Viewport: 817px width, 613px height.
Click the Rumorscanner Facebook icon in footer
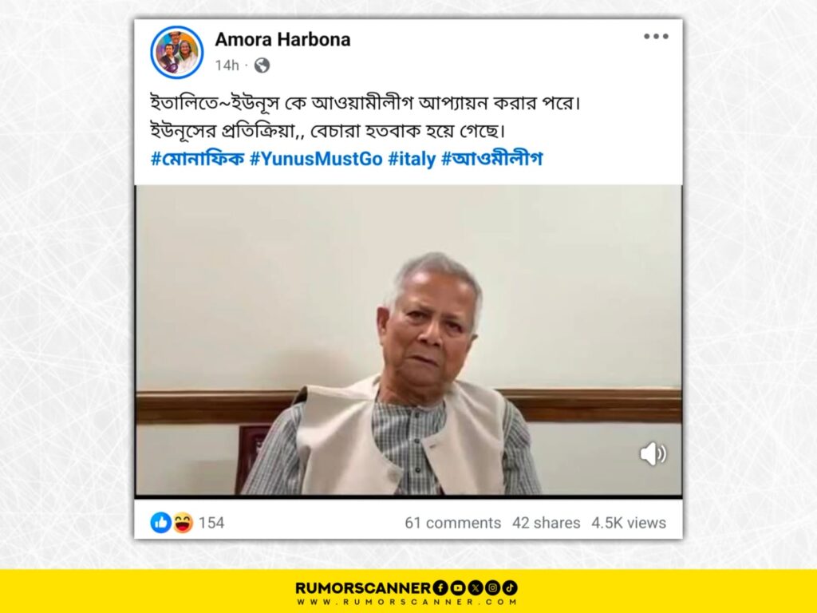tap(440, 588)
